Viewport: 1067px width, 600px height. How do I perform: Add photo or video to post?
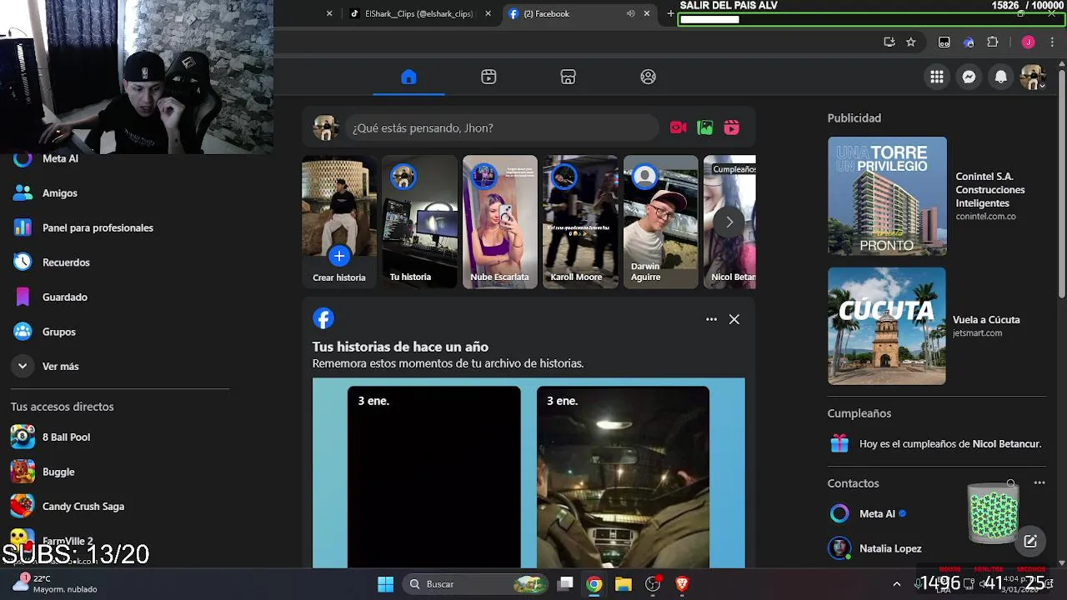pos(705,127)
